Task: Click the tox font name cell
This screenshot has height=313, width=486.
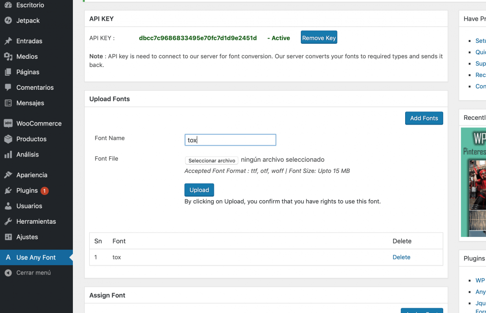Action: pos(117,257)
